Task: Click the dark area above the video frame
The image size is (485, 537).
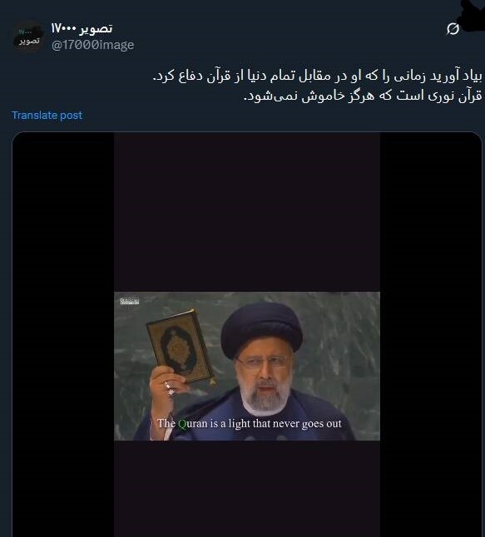Action: click(x=247, y=212)
